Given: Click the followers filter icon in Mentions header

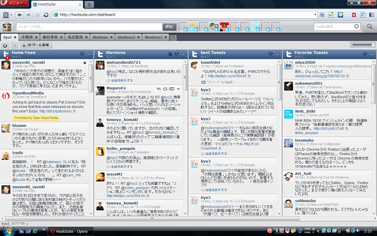Looking at the screenshot, I should [x=170, y=54].
